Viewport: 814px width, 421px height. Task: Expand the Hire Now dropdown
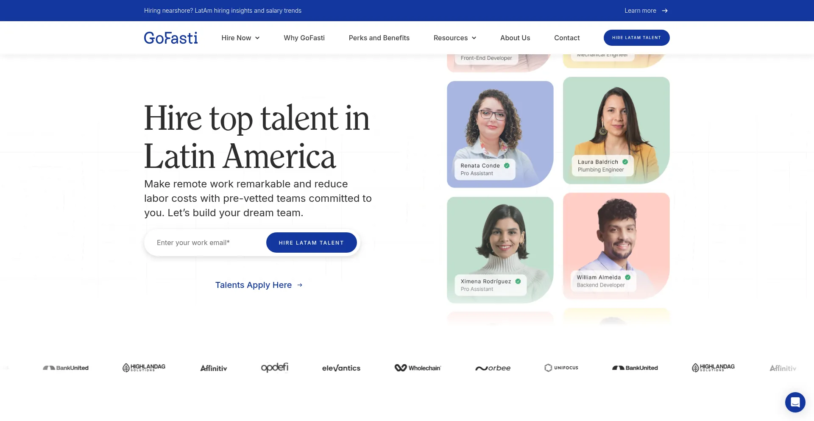click(240, 38)
